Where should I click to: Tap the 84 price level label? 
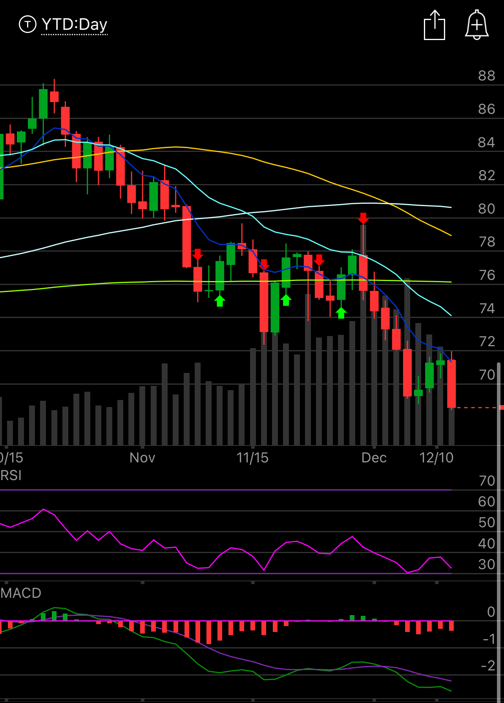(487, 142)
